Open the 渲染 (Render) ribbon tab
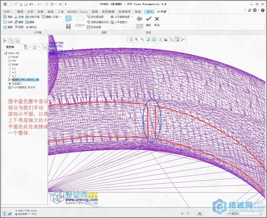267x218 pixels. point(51,12)
